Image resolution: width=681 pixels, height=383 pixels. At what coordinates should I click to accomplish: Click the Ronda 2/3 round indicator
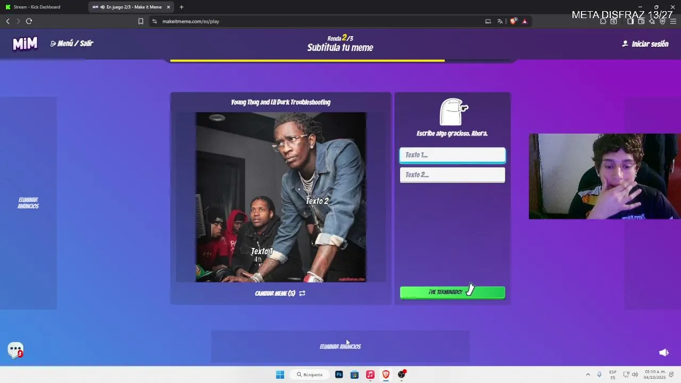pos(340,38)
